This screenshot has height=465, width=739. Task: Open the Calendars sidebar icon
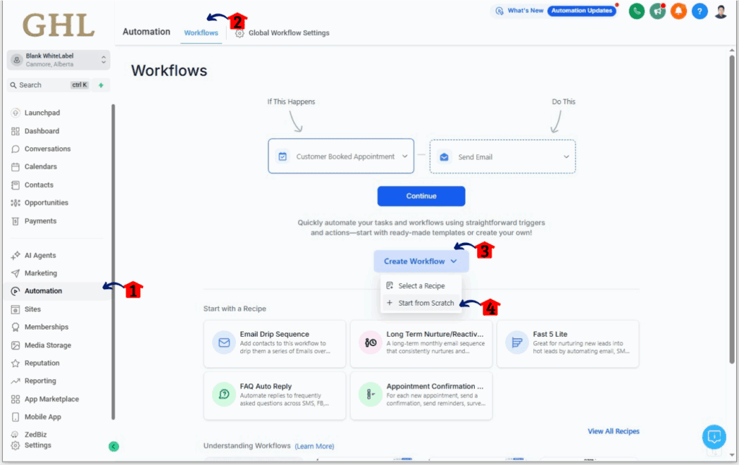(x=16, y=167)
